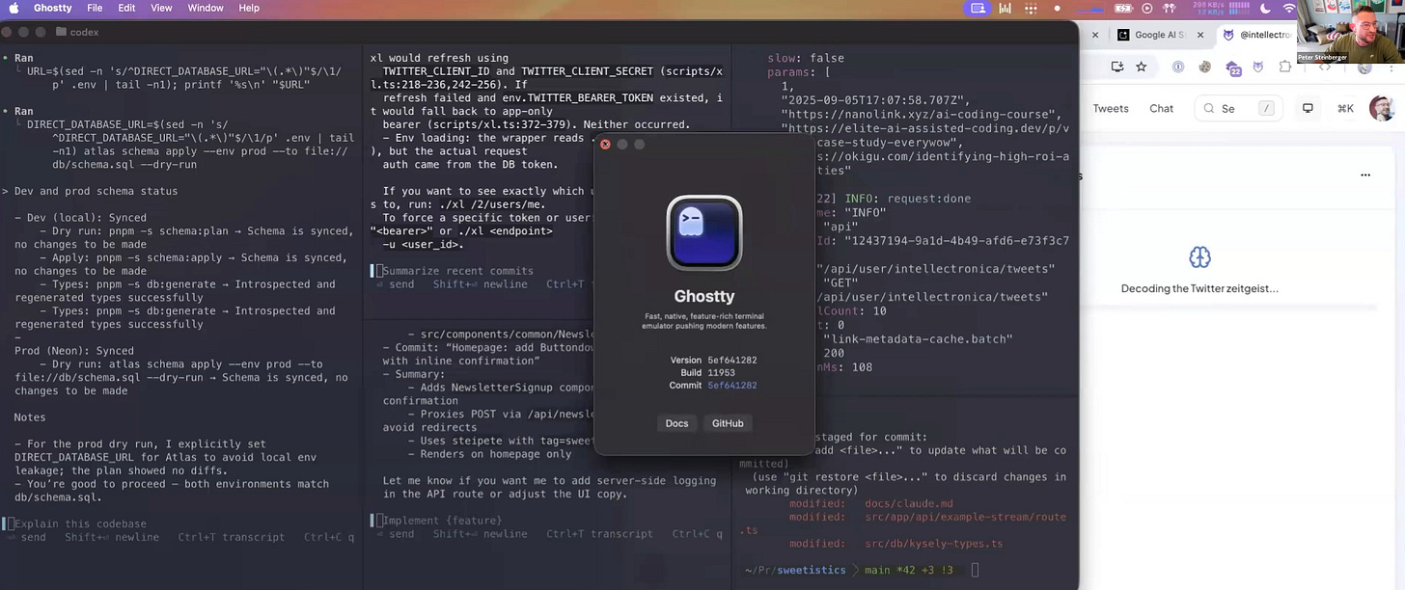Click the 'modified: src/db/kysely-types.ts' line
Image resolution: width=1405 pixels, height=590 pixels.
click(896, 544)
